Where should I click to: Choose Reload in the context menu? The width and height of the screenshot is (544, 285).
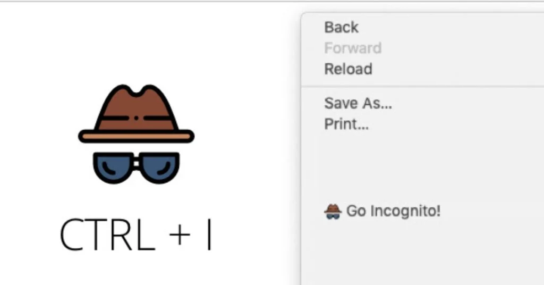point(348,69)
